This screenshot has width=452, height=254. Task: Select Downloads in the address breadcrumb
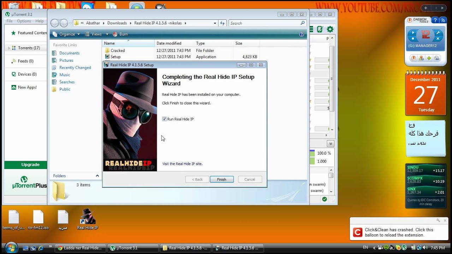click(117, 23)
